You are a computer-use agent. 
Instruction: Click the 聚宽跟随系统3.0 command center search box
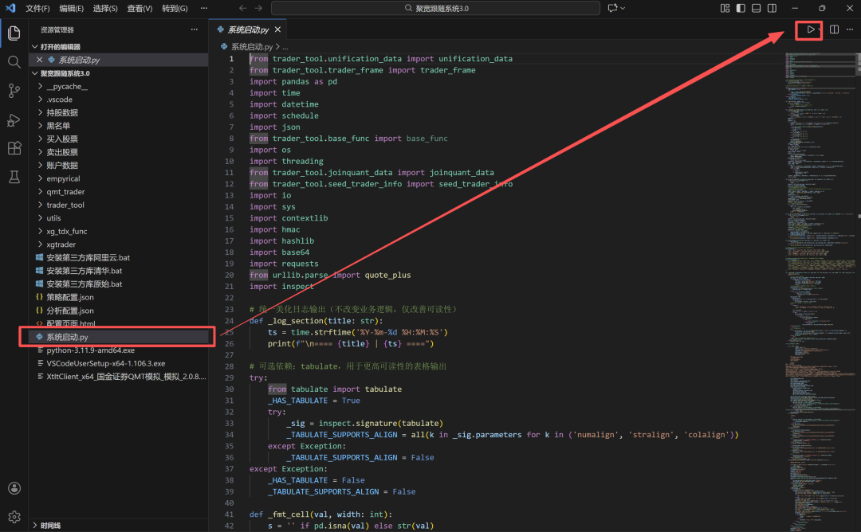pyautogui.click(x=435, y=8)
